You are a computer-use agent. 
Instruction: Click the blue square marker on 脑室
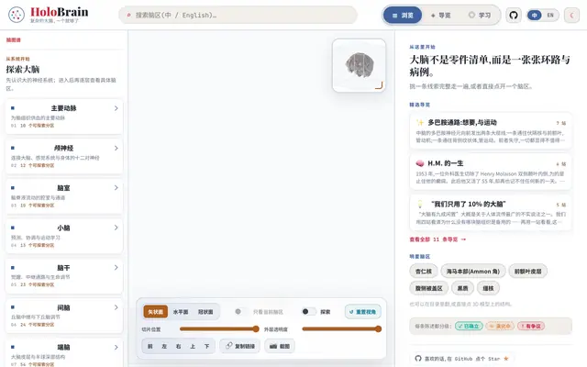[x=13, y=187]
